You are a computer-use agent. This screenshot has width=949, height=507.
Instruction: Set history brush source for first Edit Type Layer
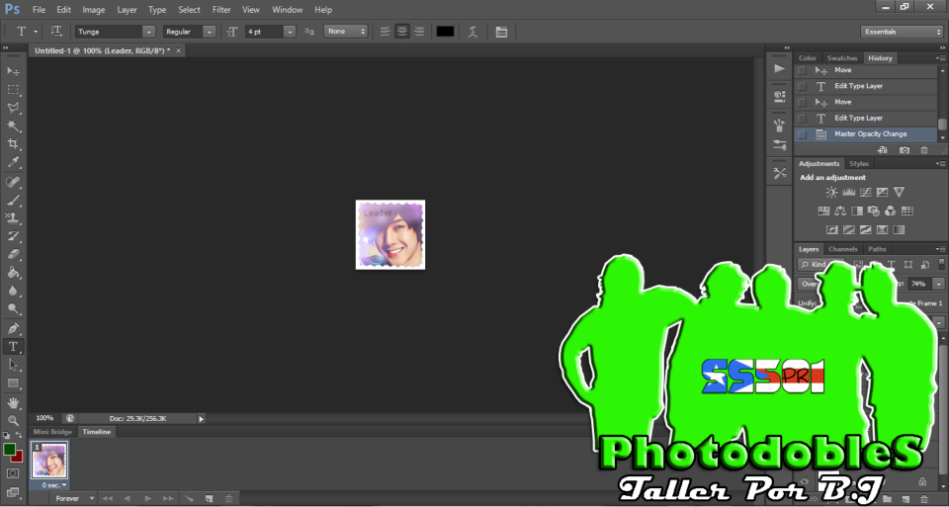[x=802, y=87]
